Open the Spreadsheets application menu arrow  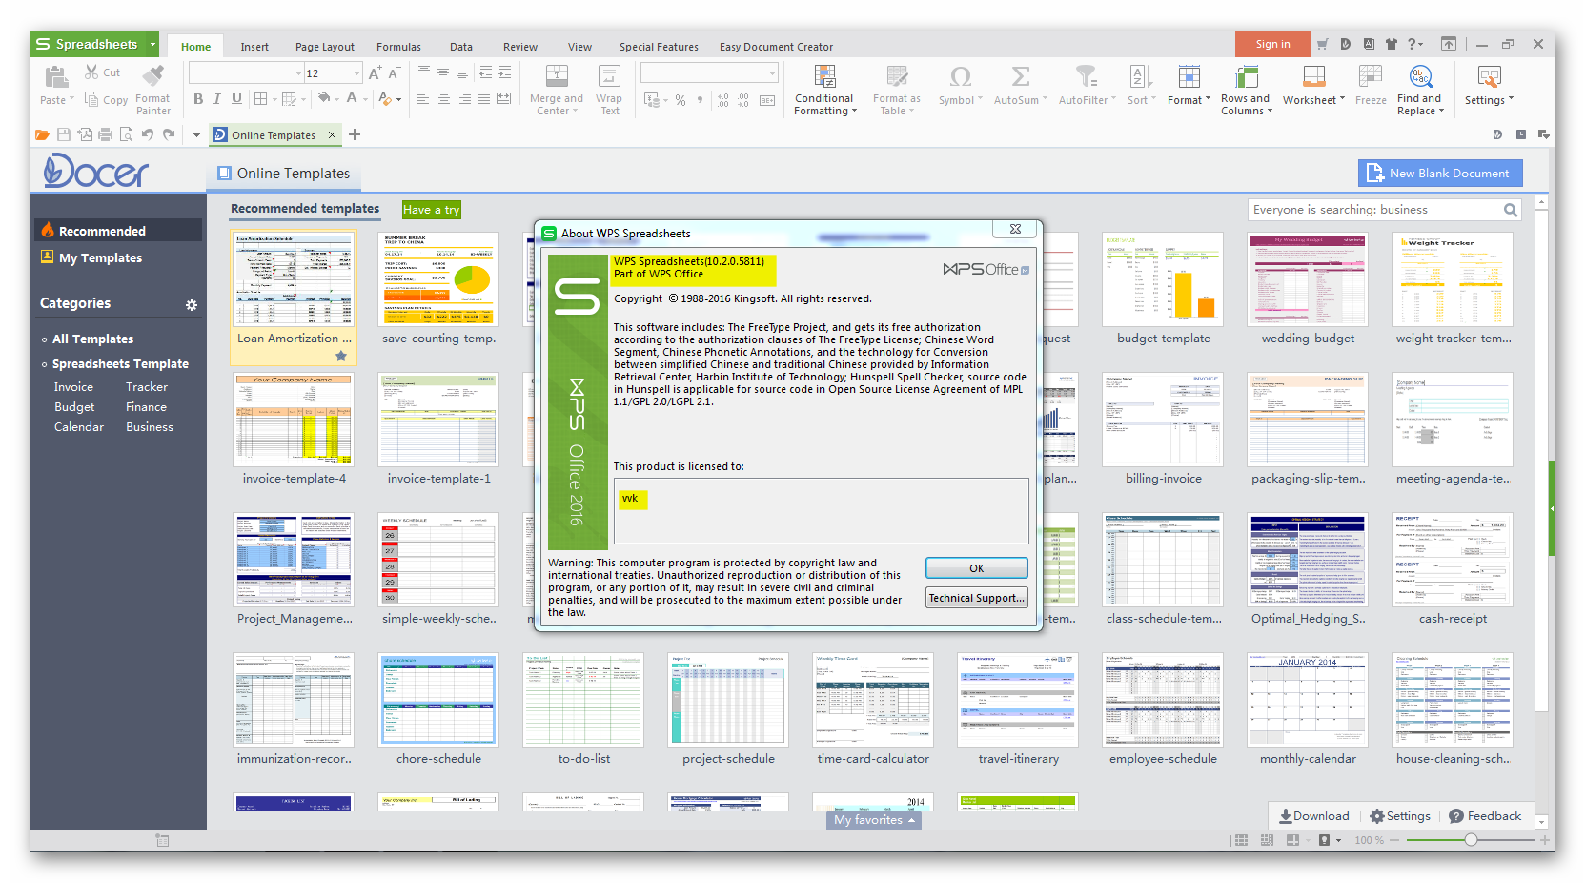point(152,44)
